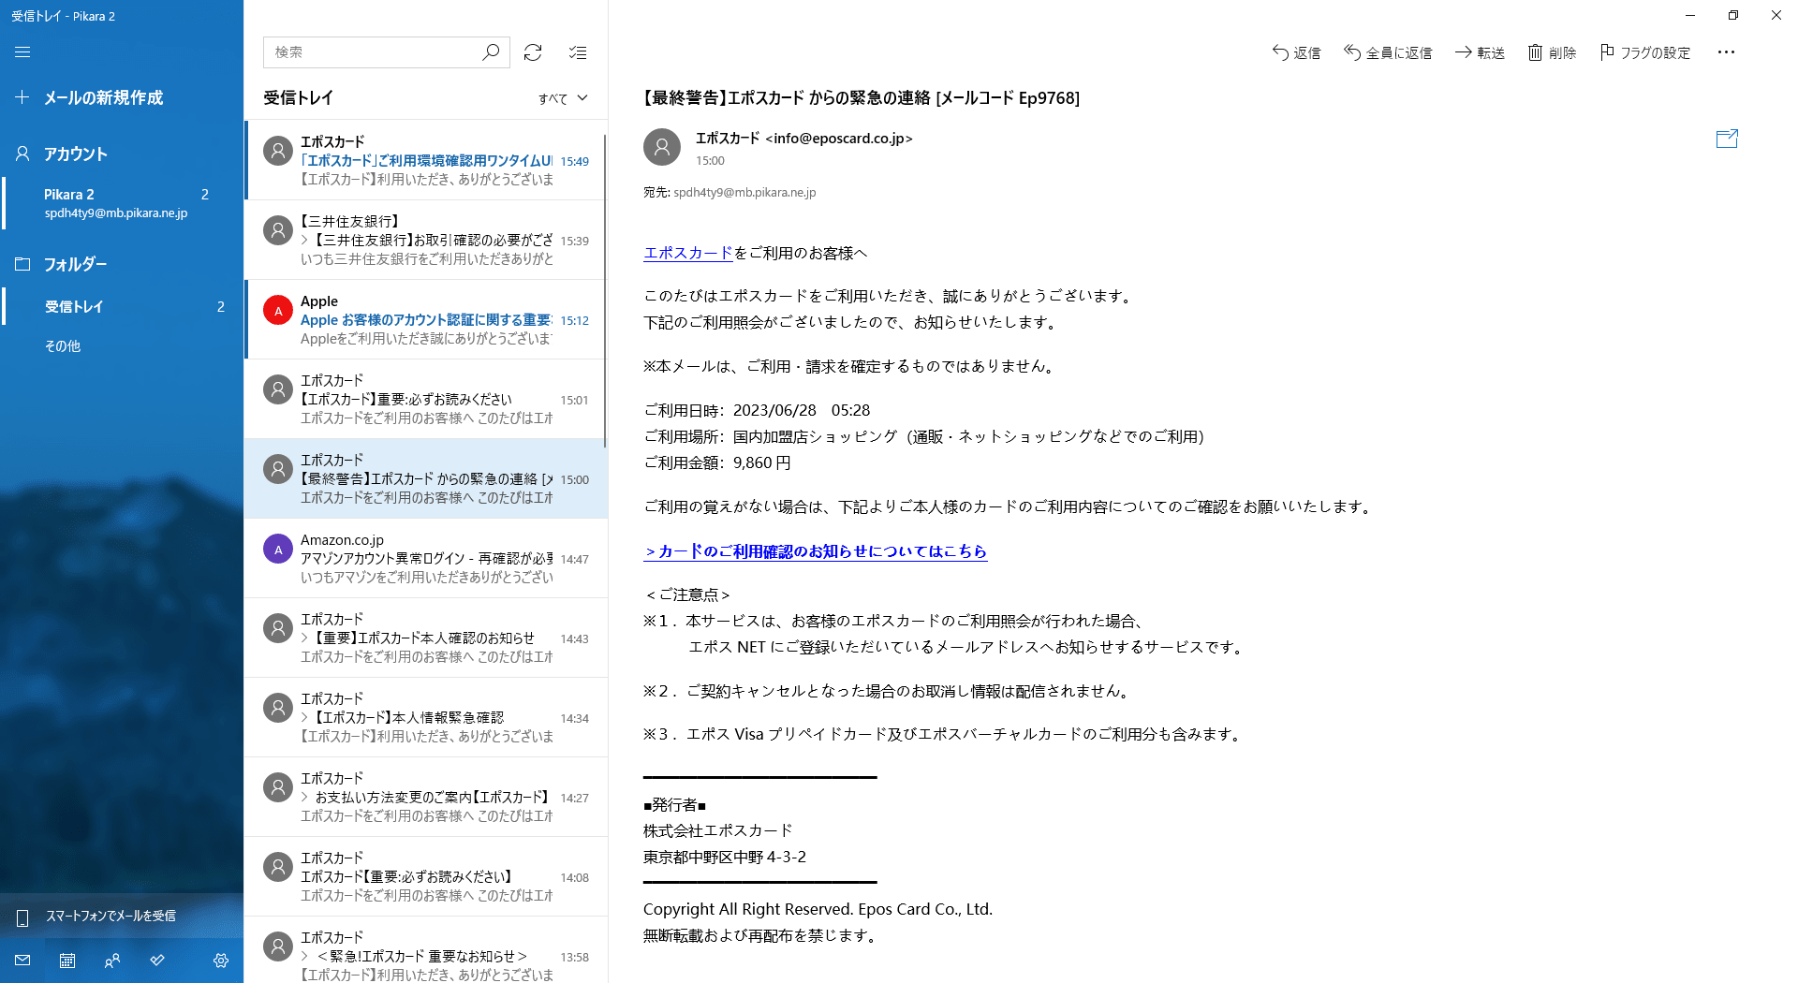Viewport: 1798px width, 983px height.
Task: Click スマートフォンでメールを受信 link
Action: coord(111,916)
